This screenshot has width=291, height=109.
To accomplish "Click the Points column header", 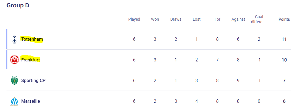I will click(284, 19).
